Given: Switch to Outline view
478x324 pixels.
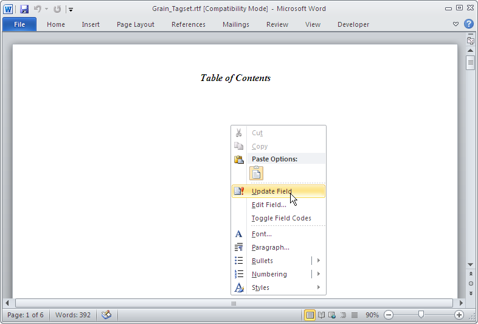Looking at the screenshot, I should (343, 315).
